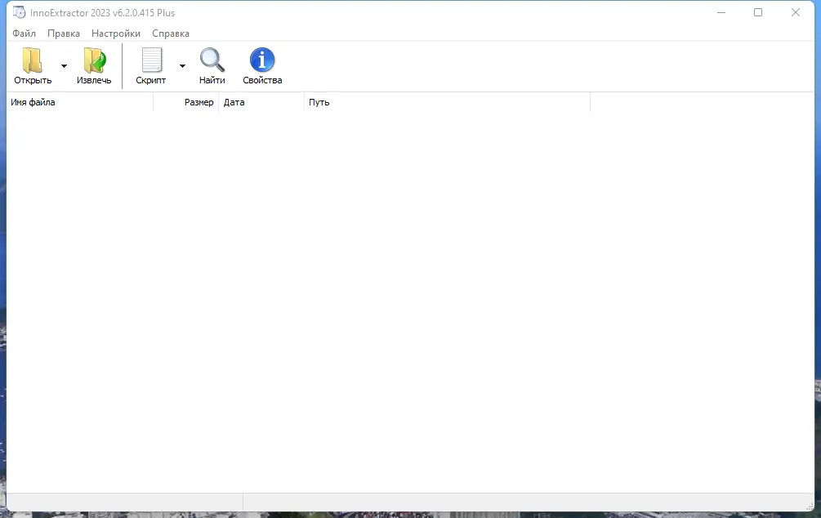821x518 pixels.
Task: Click the Скрипт document icon
Action: [152, 60]
